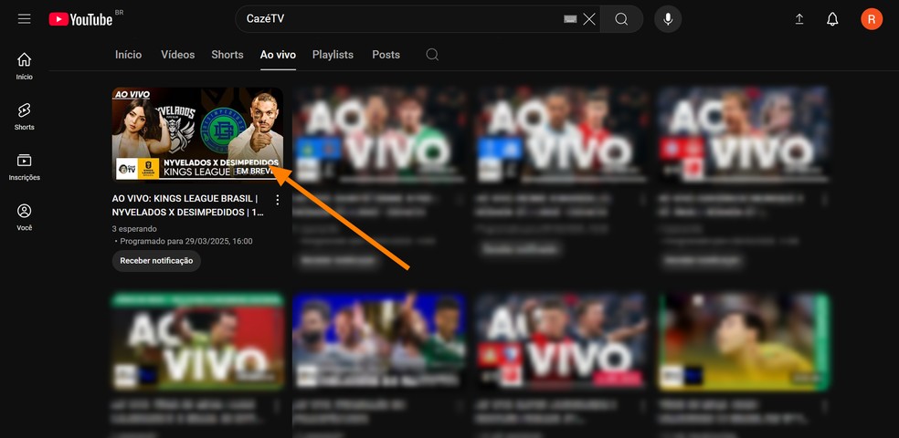Screen dimensions: 899x438
Task: Clear the search text with the X icon
Action: coord(588,19)
